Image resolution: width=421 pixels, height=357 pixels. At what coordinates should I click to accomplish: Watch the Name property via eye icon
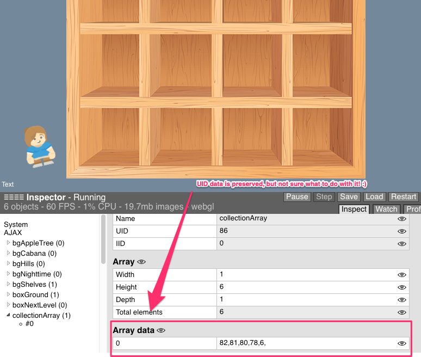(401, 219)
